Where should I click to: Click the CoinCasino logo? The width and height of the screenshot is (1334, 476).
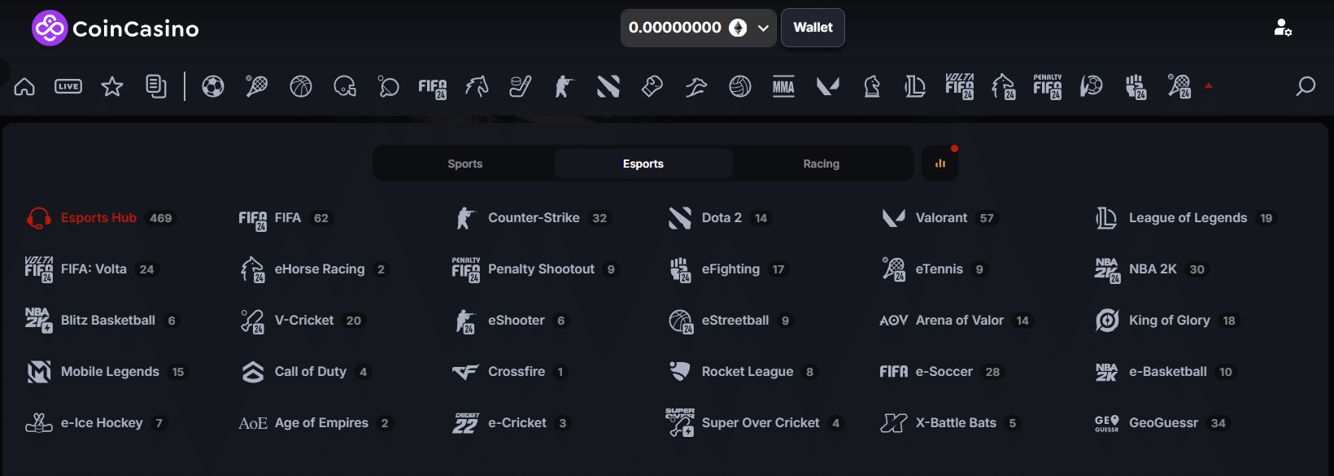pos(116,28)
